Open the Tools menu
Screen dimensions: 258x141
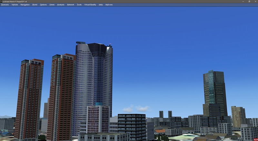pos(79,5)
